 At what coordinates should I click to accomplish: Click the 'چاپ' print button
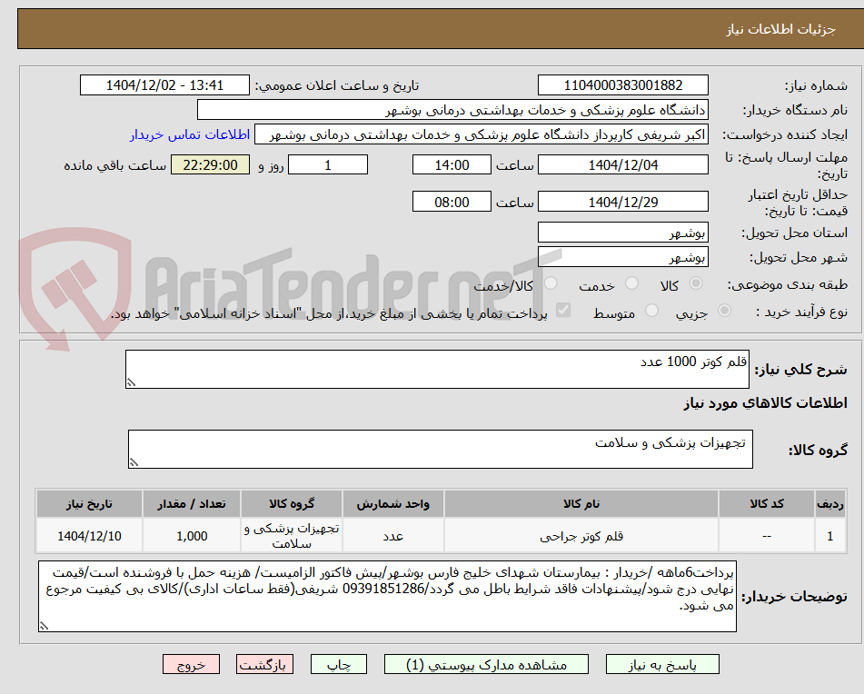point(339,664)
